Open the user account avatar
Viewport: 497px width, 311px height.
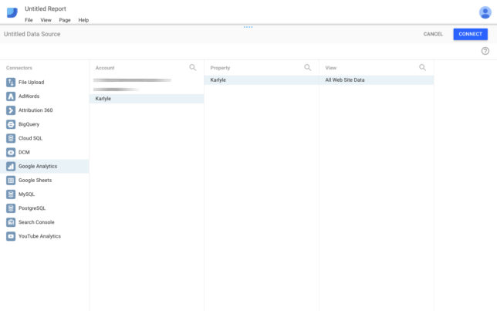[485, 12]
